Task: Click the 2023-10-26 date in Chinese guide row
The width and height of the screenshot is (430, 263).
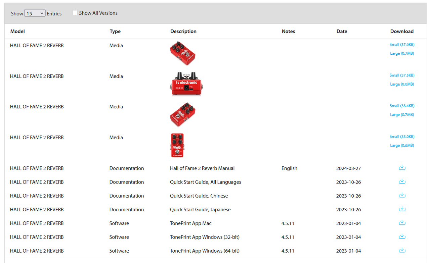Action: (x=348, y=196)
